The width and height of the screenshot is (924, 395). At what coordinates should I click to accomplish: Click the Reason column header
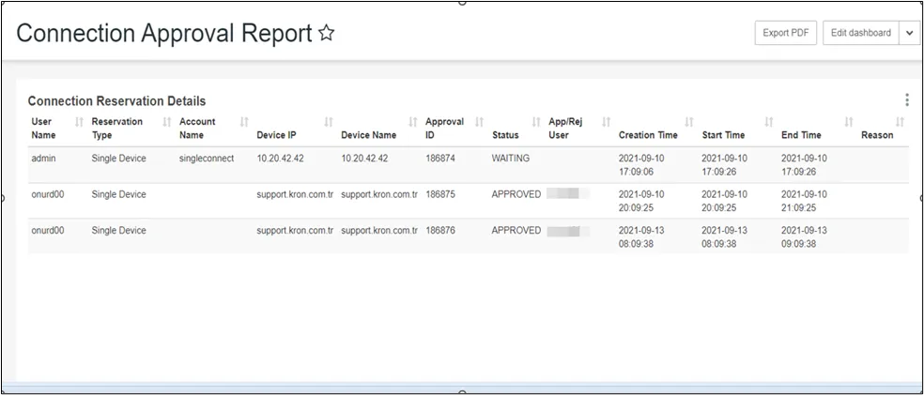[x=877, y=135]
